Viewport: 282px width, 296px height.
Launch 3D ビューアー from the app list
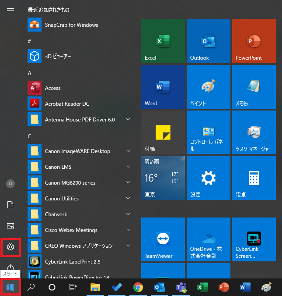point(79,56)
